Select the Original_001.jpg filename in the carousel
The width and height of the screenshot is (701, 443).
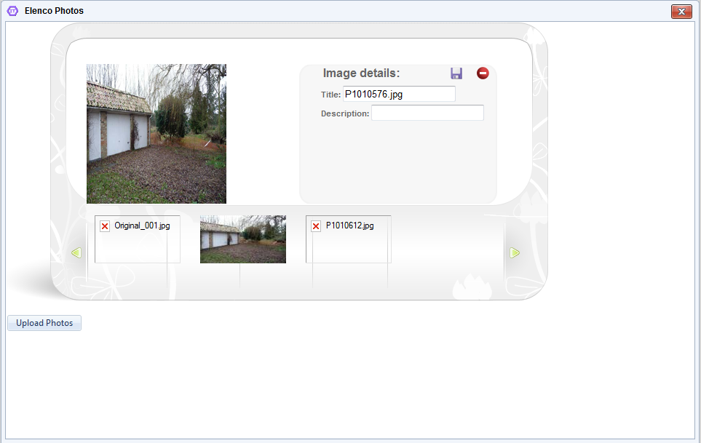142,226
